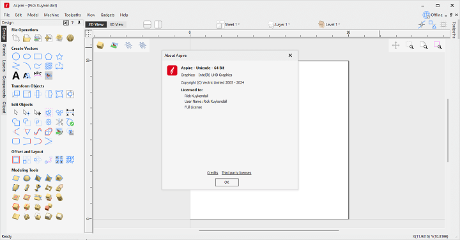Image resolution: width=460 pixels, height=240 pixels.
Task: Click the ruler origin corner box
Action: (88, 34)
